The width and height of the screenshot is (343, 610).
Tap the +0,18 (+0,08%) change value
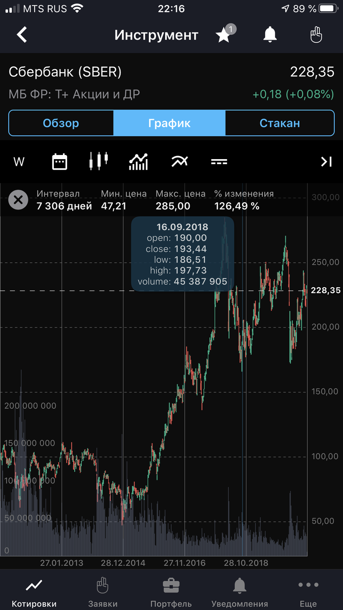(293, 94)
